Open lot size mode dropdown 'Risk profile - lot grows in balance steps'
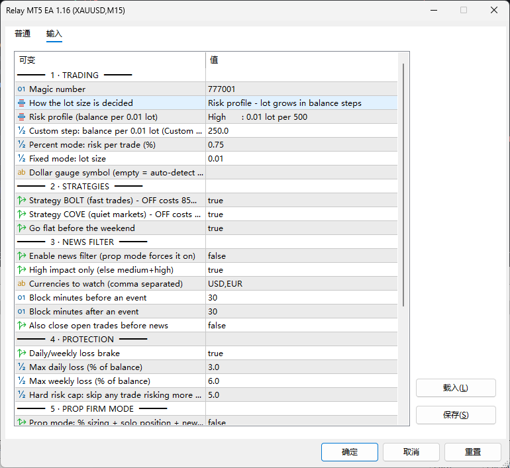510x468 pixels. 301,103
